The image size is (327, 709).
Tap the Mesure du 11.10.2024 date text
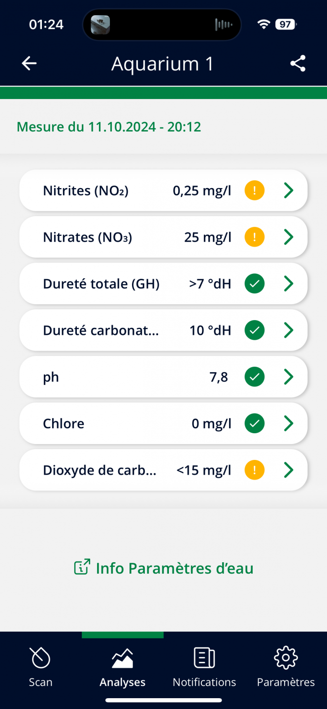coord(109,127)
